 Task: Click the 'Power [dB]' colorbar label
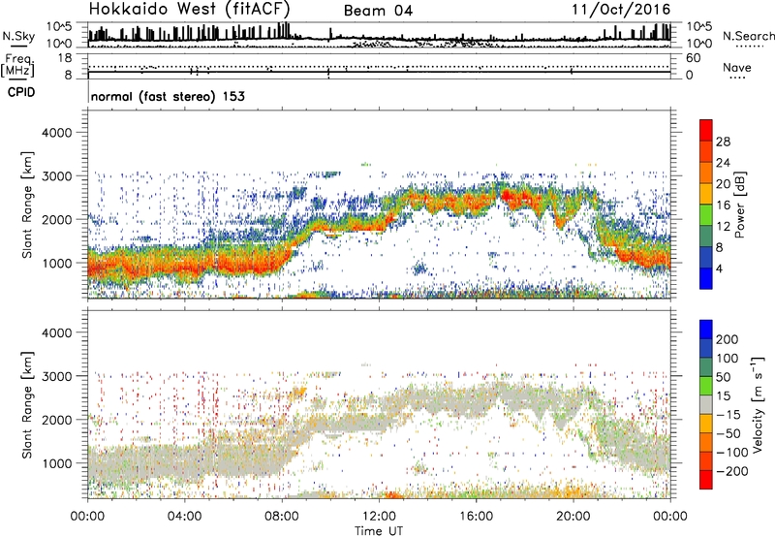point(740,205)
